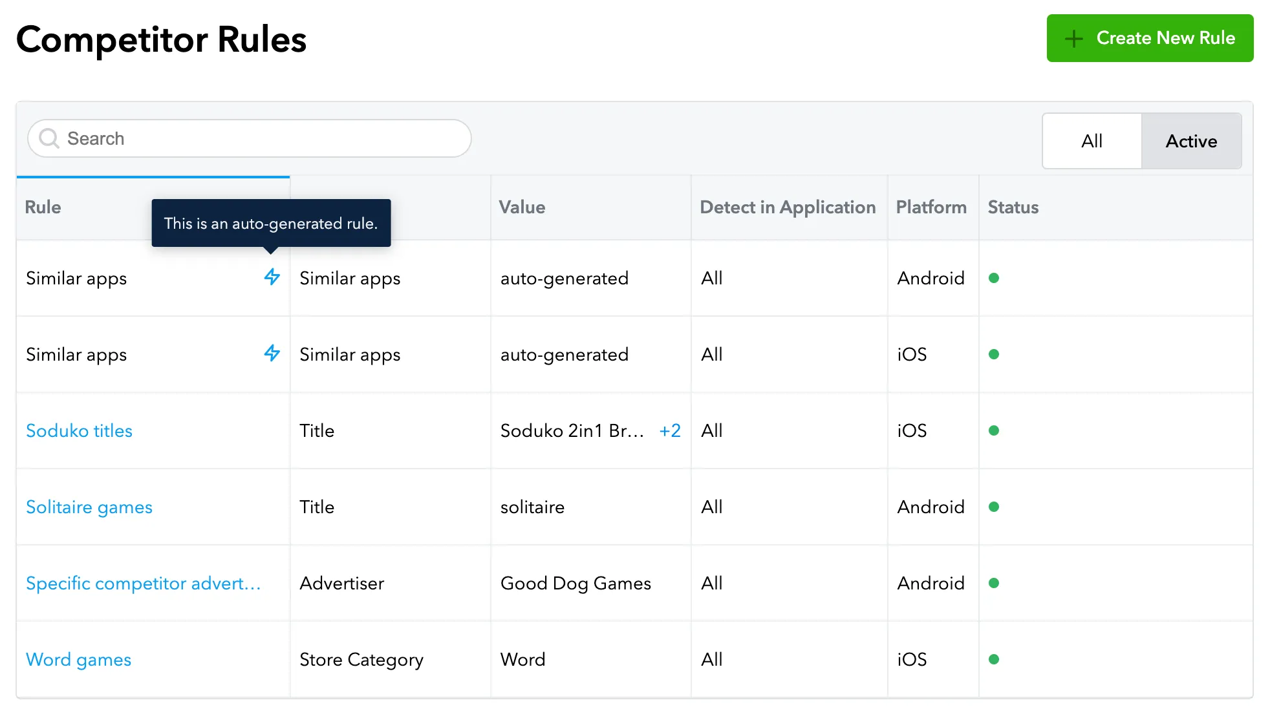Expand the +2 additional values for Soduko
The image size is (1270, 720).
click(669, 430)
